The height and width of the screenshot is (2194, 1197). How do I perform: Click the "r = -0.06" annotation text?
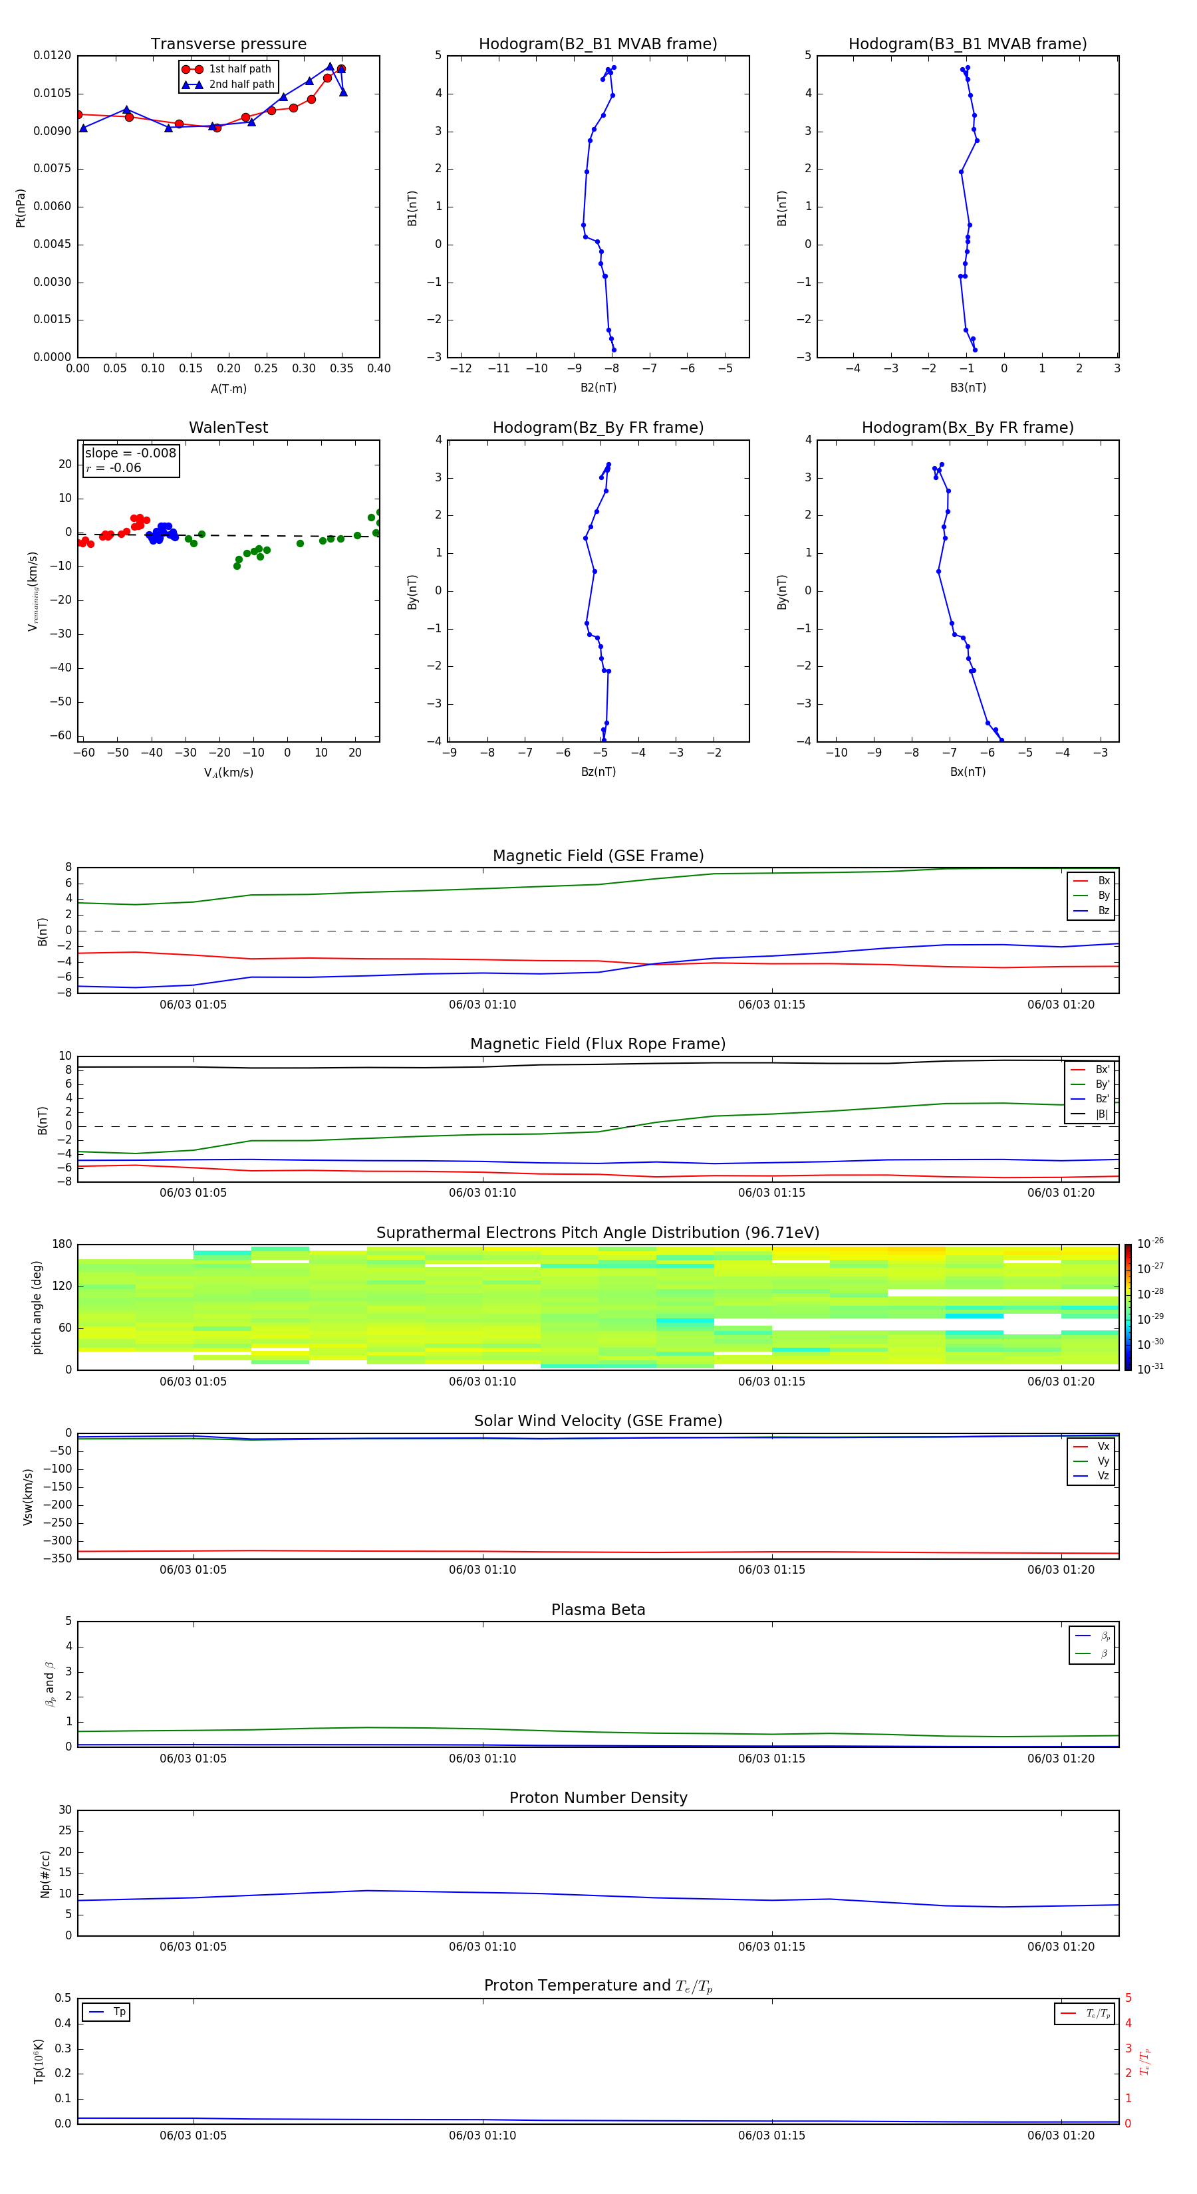coord(113,467)
